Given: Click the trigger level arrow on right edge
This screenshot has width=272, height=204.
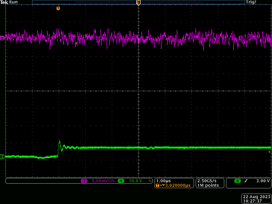Looking at the screenshot, I should (270, 152).
